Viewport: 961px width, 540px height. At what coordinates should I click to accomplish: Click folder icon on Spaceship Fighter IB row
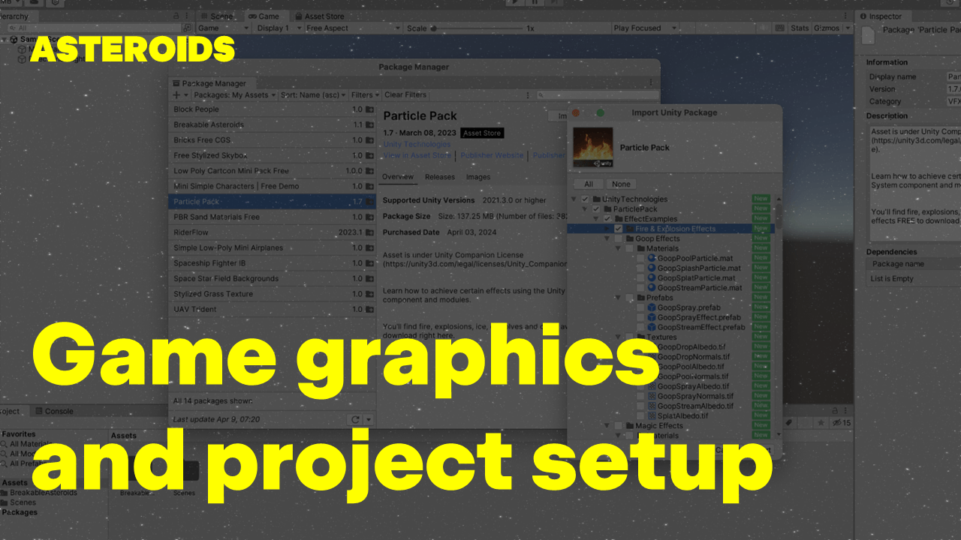point(369,263)
